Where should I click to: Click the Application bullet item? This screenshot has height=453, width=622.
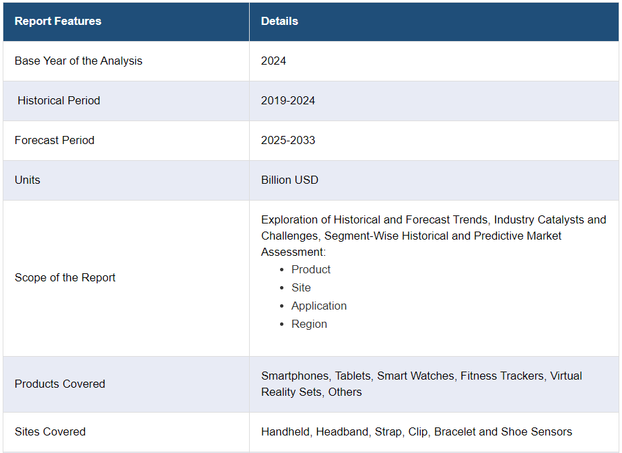pyautogui.click(x=319, y=306)
